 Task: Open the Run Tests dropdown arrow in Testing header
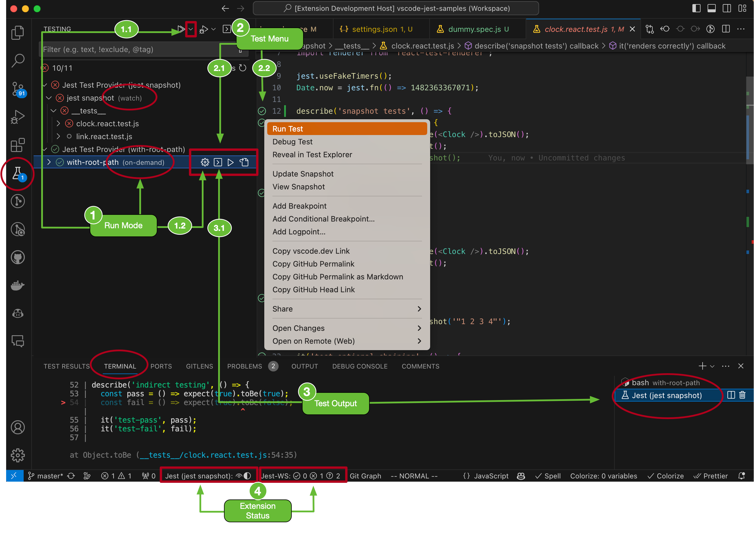191,29
